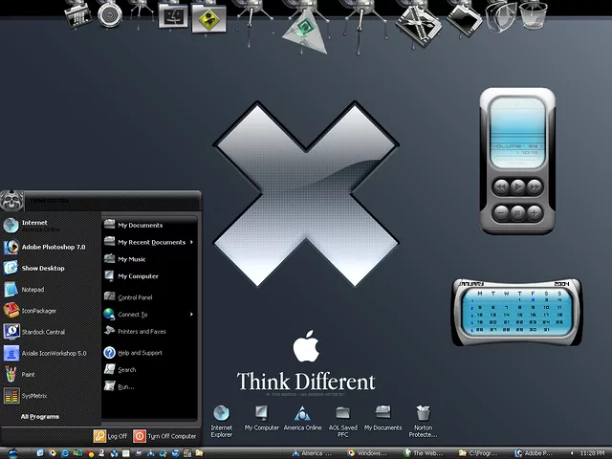Open All Programs list

(x=40, y=417)
